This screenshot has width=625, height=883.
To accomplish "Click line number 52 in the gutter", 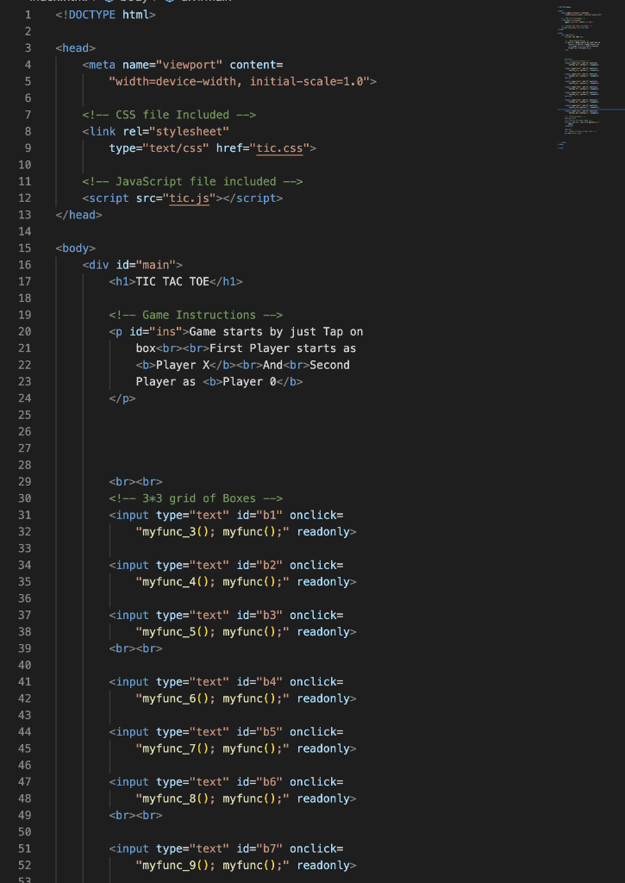I will 25,866.
